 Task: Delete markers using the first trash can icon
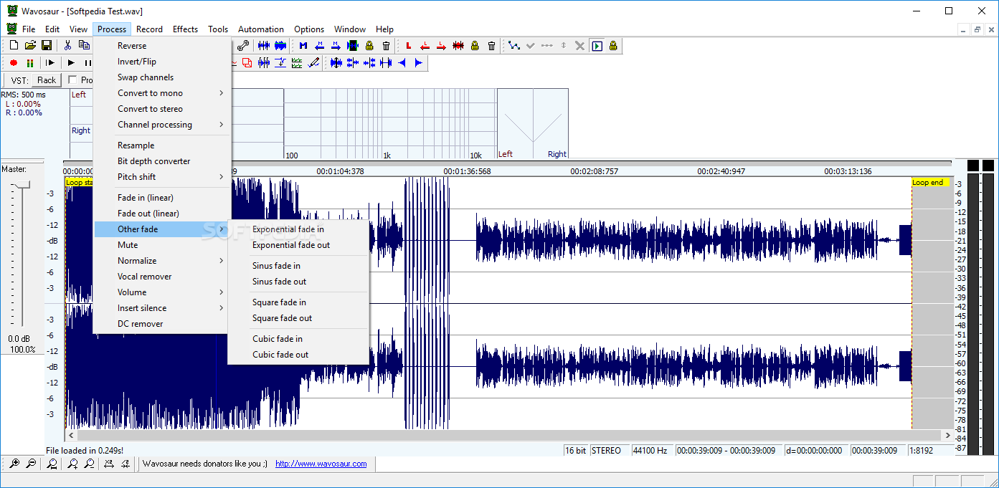[386, 45]
